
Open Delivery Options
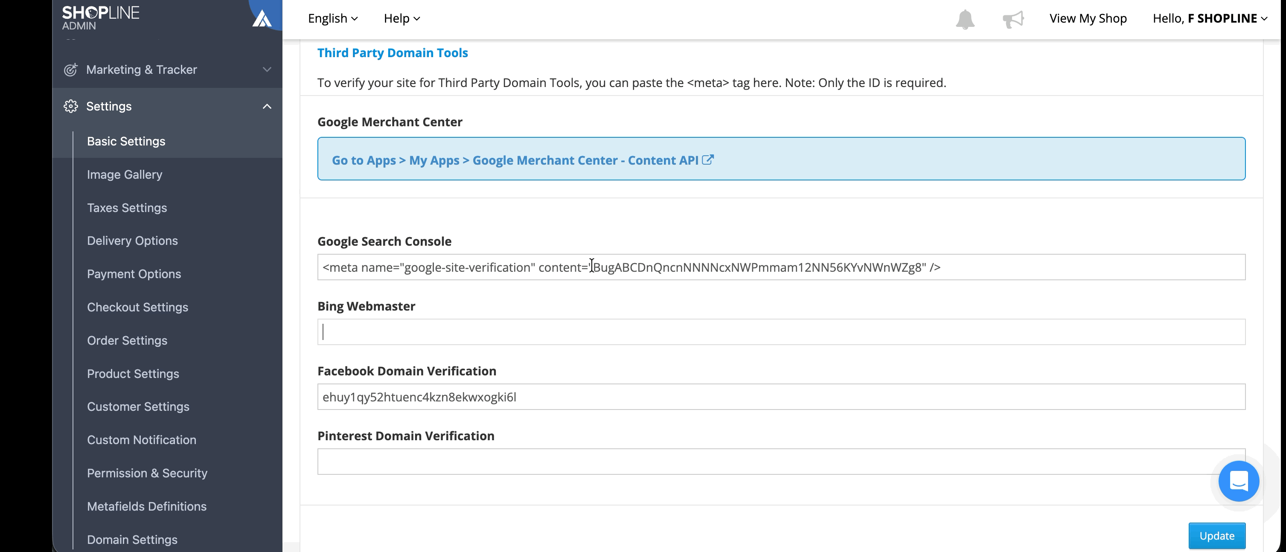click(132, 241)
